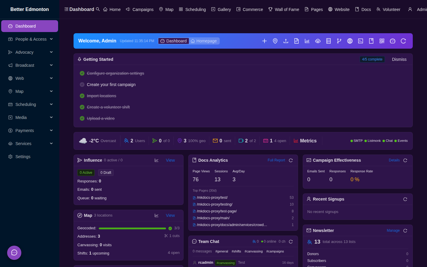Open search with the magnifier icon
This screenshot has width=427, height=267.
pos(98,9)
